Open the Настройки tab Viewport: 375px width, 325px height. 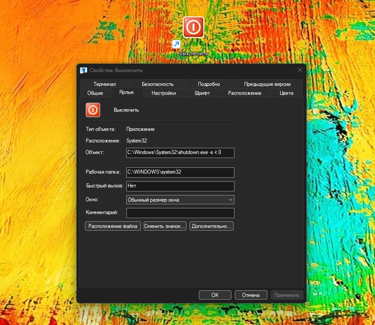[x=164, y=93]
